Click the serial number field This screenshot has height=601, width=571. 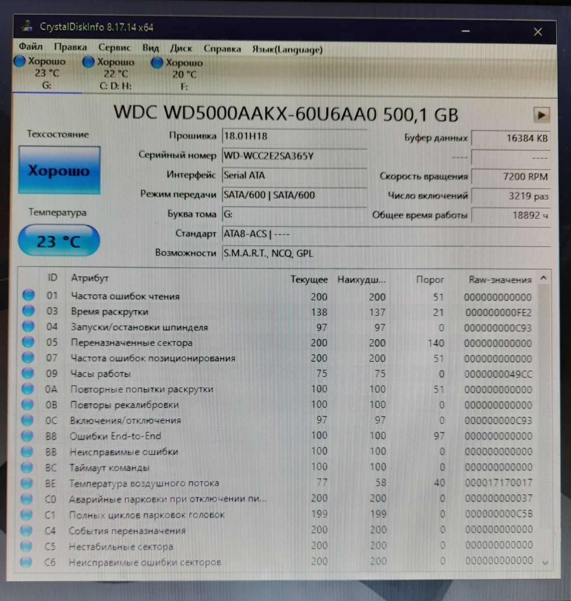coord(294,156)
